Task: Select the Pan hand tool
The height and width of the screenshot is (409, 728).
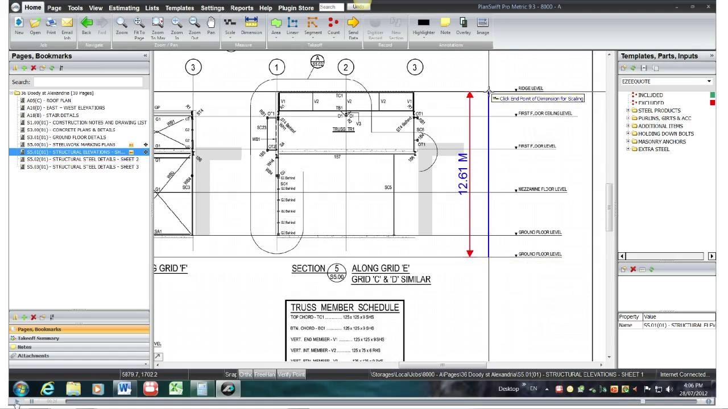Action: click(x=211, y=23)
